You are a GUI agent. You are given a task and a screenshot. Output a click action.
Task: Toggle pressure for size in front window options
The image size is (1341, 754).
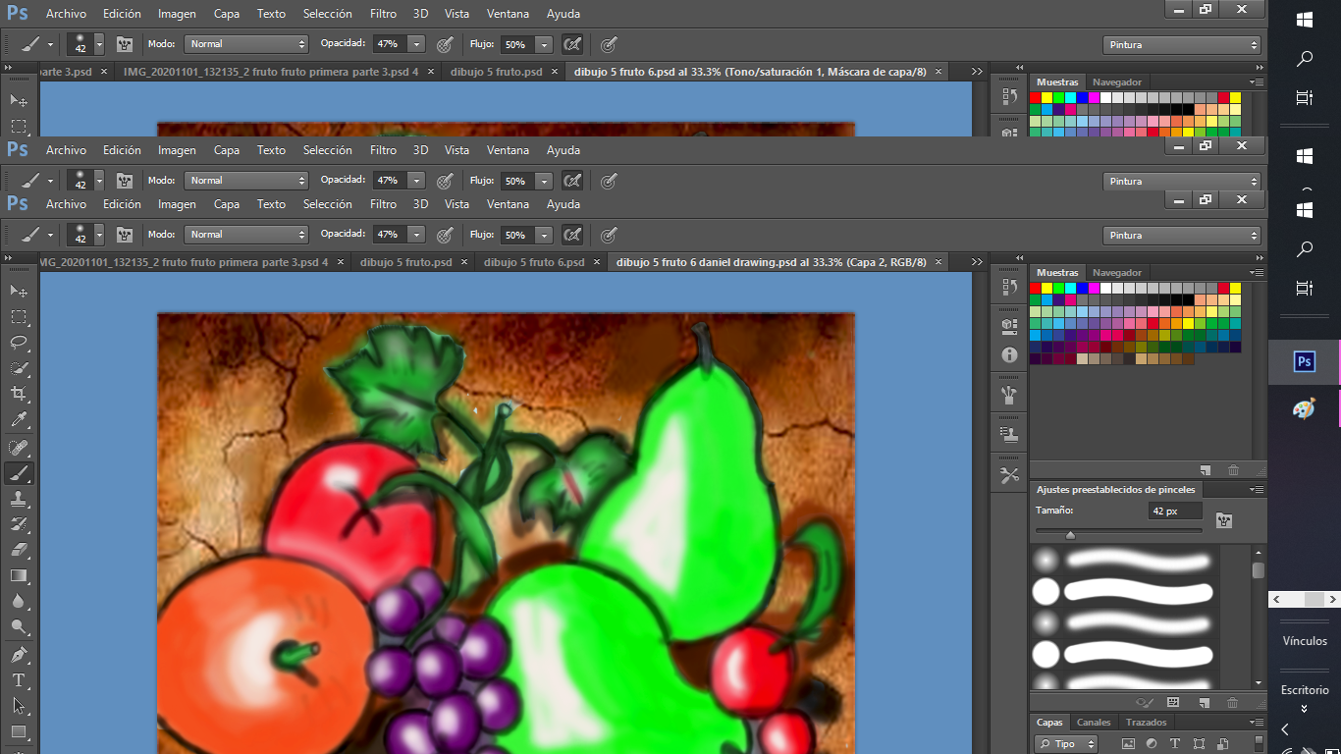pos(609,235)
